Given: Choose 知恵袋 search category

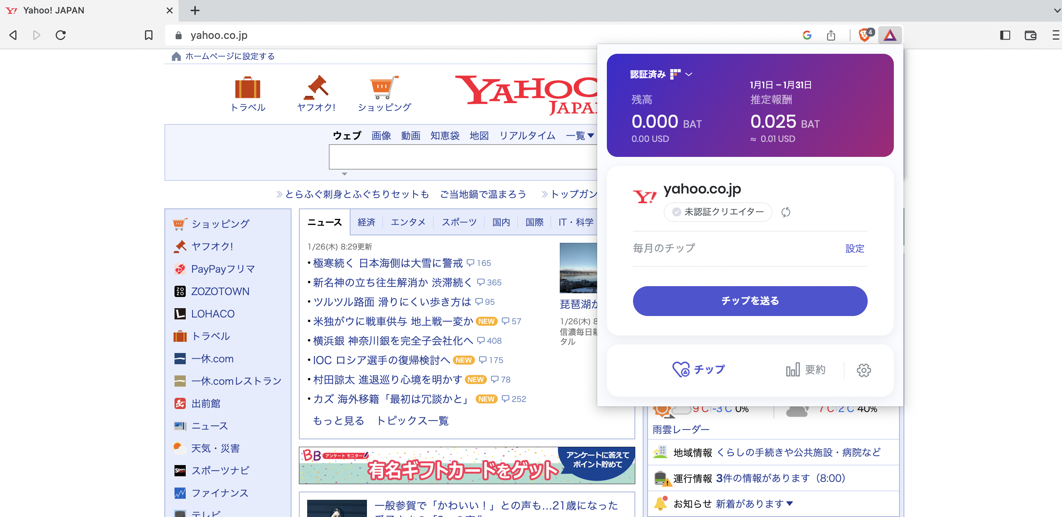Looking at the screenshot, I should click(x=445, y=135).
